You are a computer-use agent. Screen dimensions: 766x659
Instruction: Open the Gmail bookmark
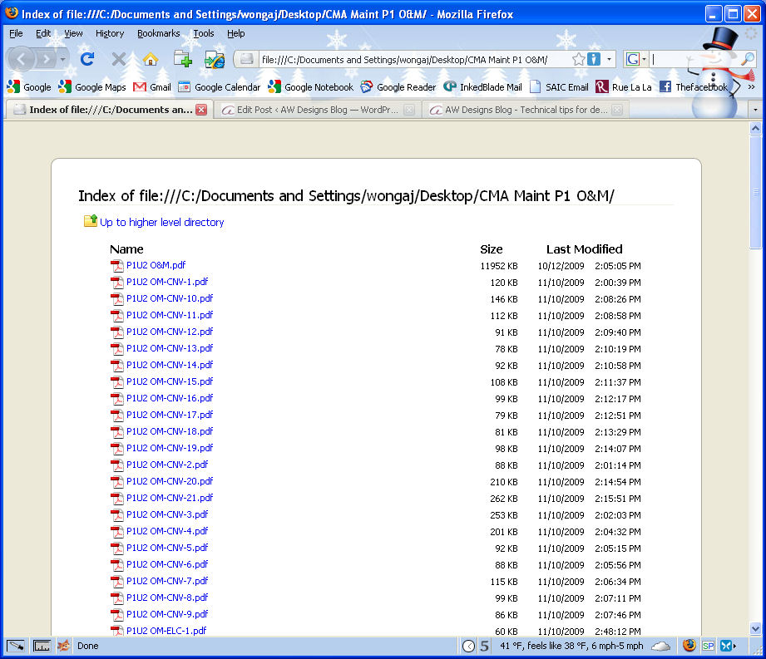[x=152, y=87]
